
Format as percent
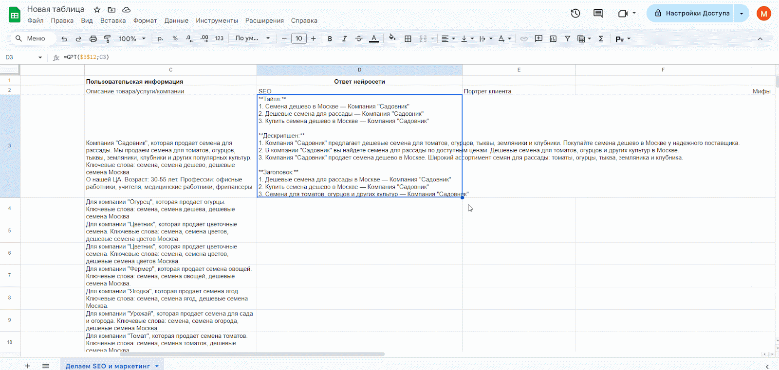click(x=175, y=38)
